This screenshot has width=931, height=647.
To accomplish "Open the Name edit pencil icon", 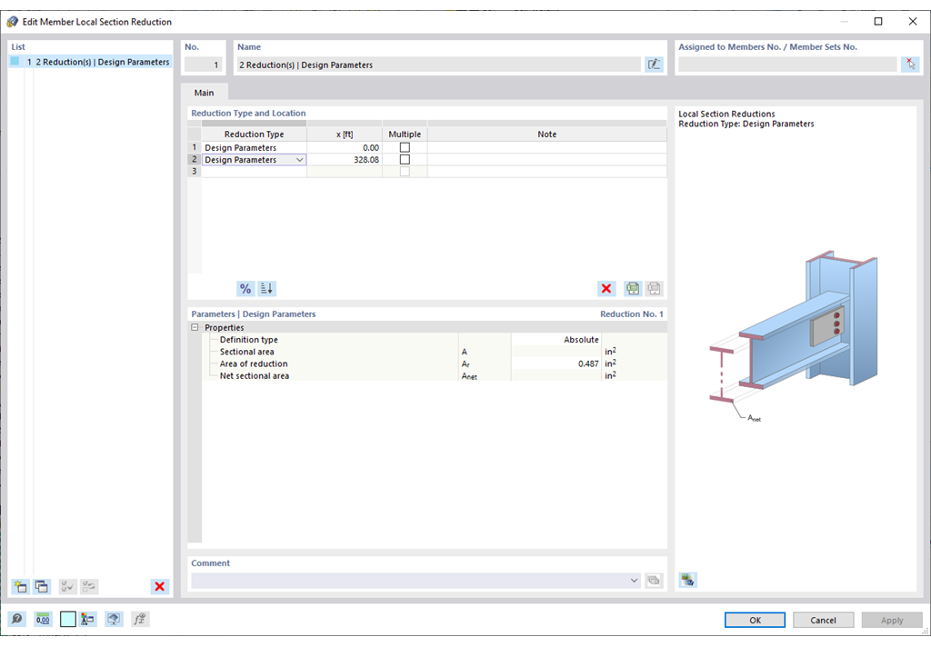I will (654, 64).
